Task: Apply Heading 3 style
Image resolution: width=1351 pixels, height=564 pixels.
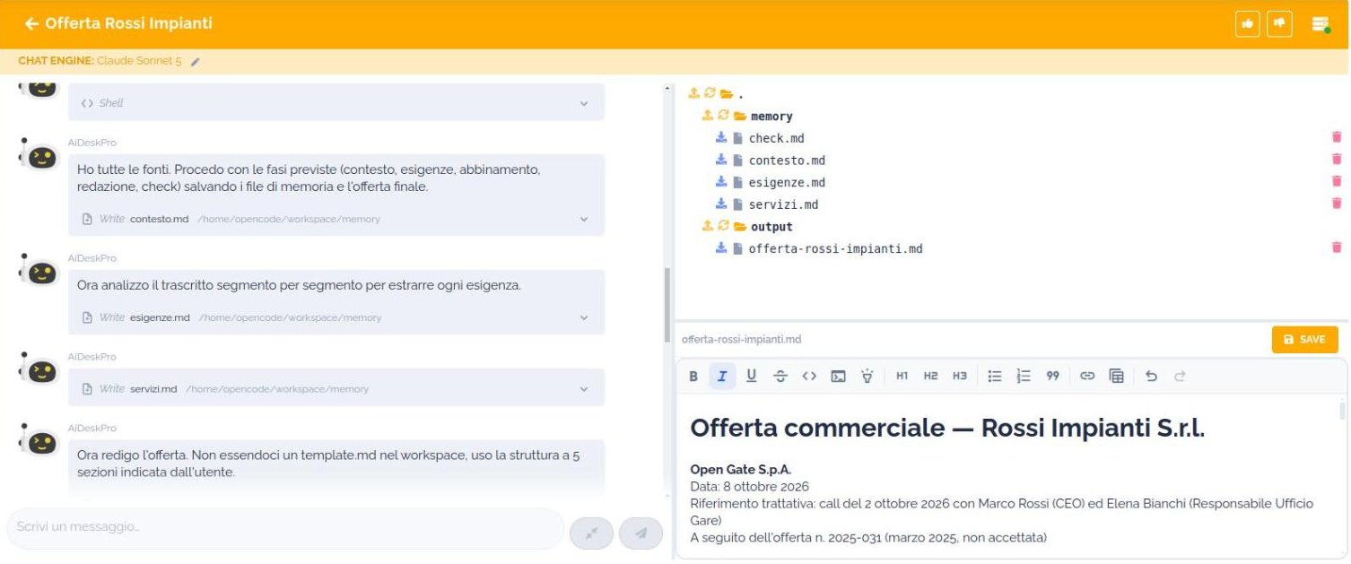Action: [x=960, y=377]
